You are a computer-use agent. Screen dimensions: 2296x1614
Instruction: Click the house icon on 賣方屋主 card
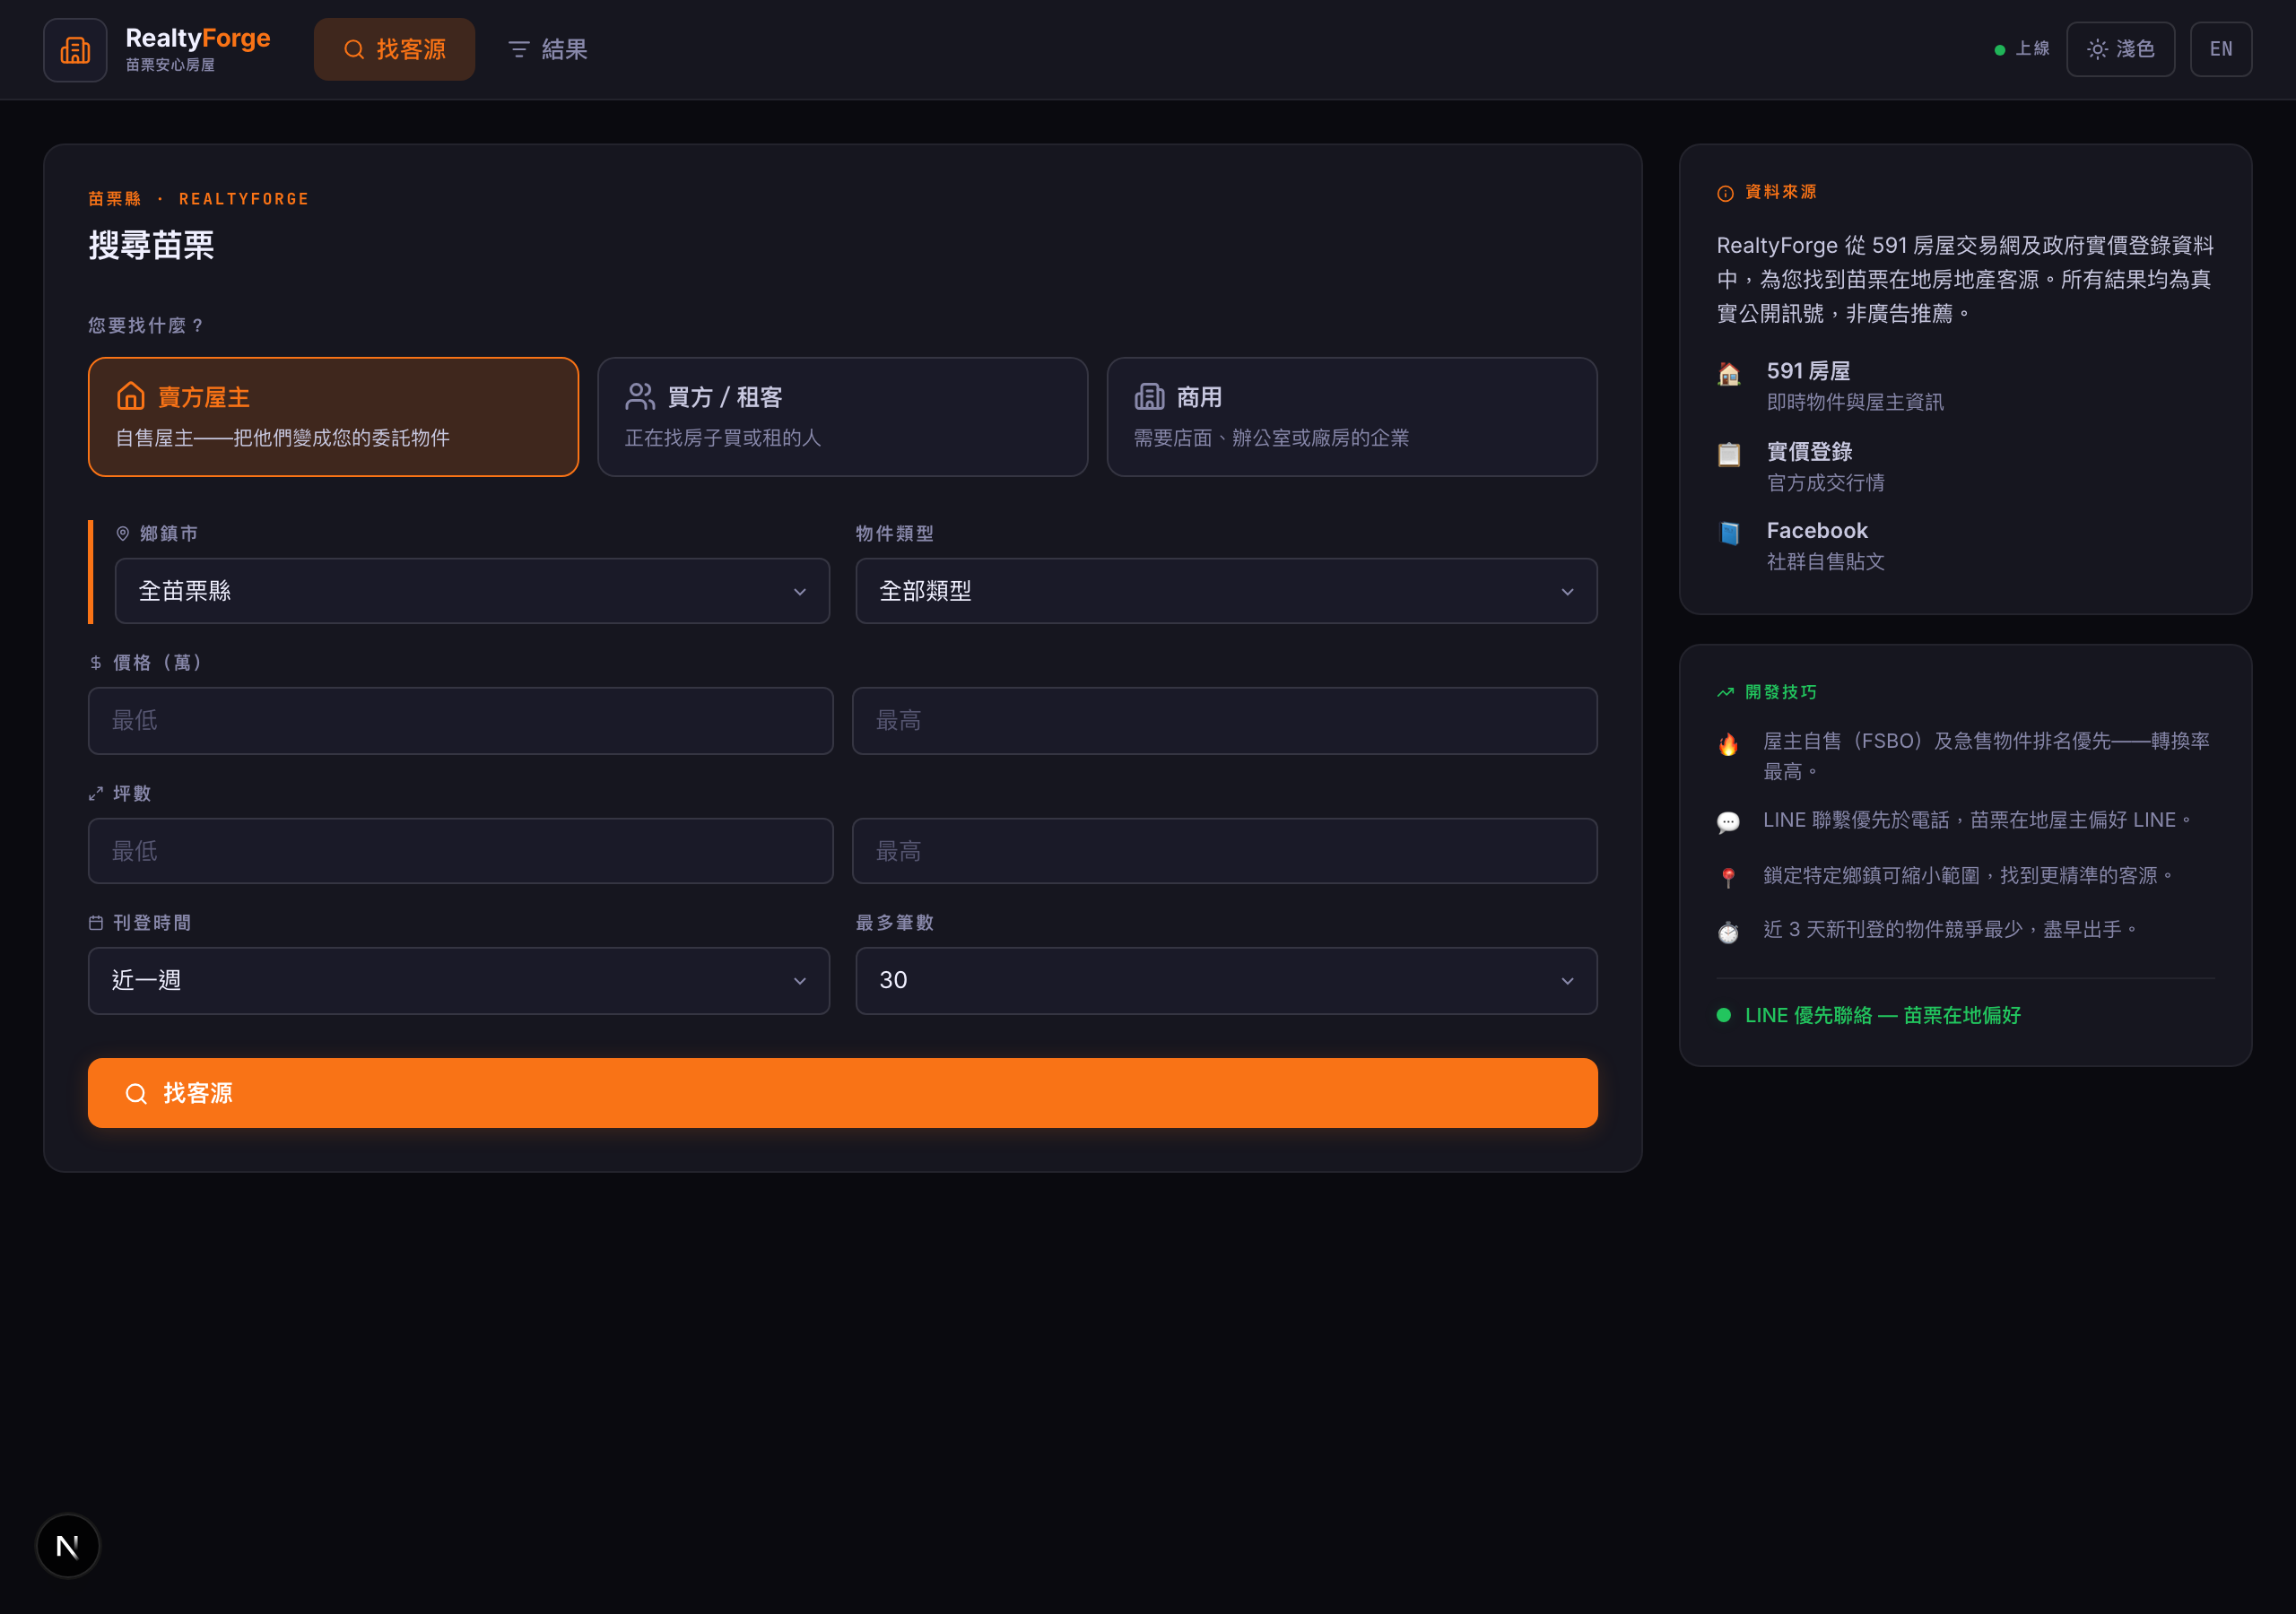click(131, 396)
